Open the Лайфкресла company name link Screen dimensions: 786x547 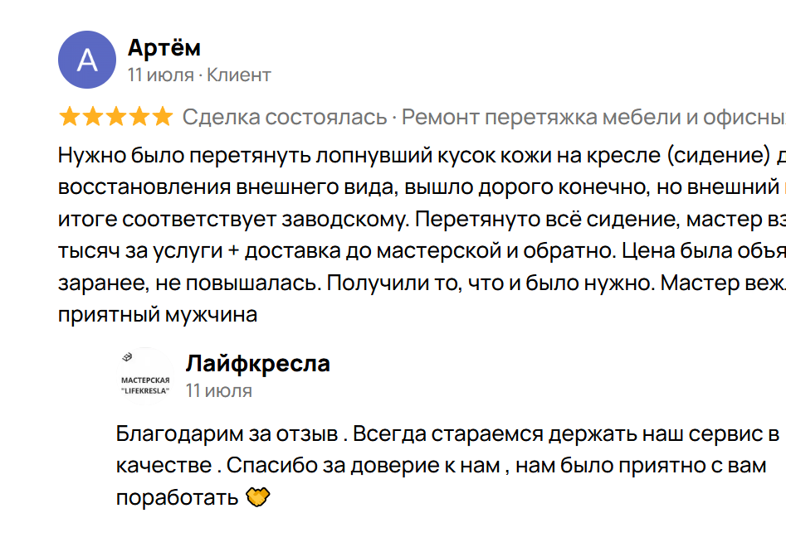(257, 363)
